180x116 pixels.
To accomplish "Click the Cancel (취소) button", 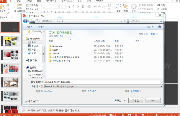I will [x=153, y=100].
